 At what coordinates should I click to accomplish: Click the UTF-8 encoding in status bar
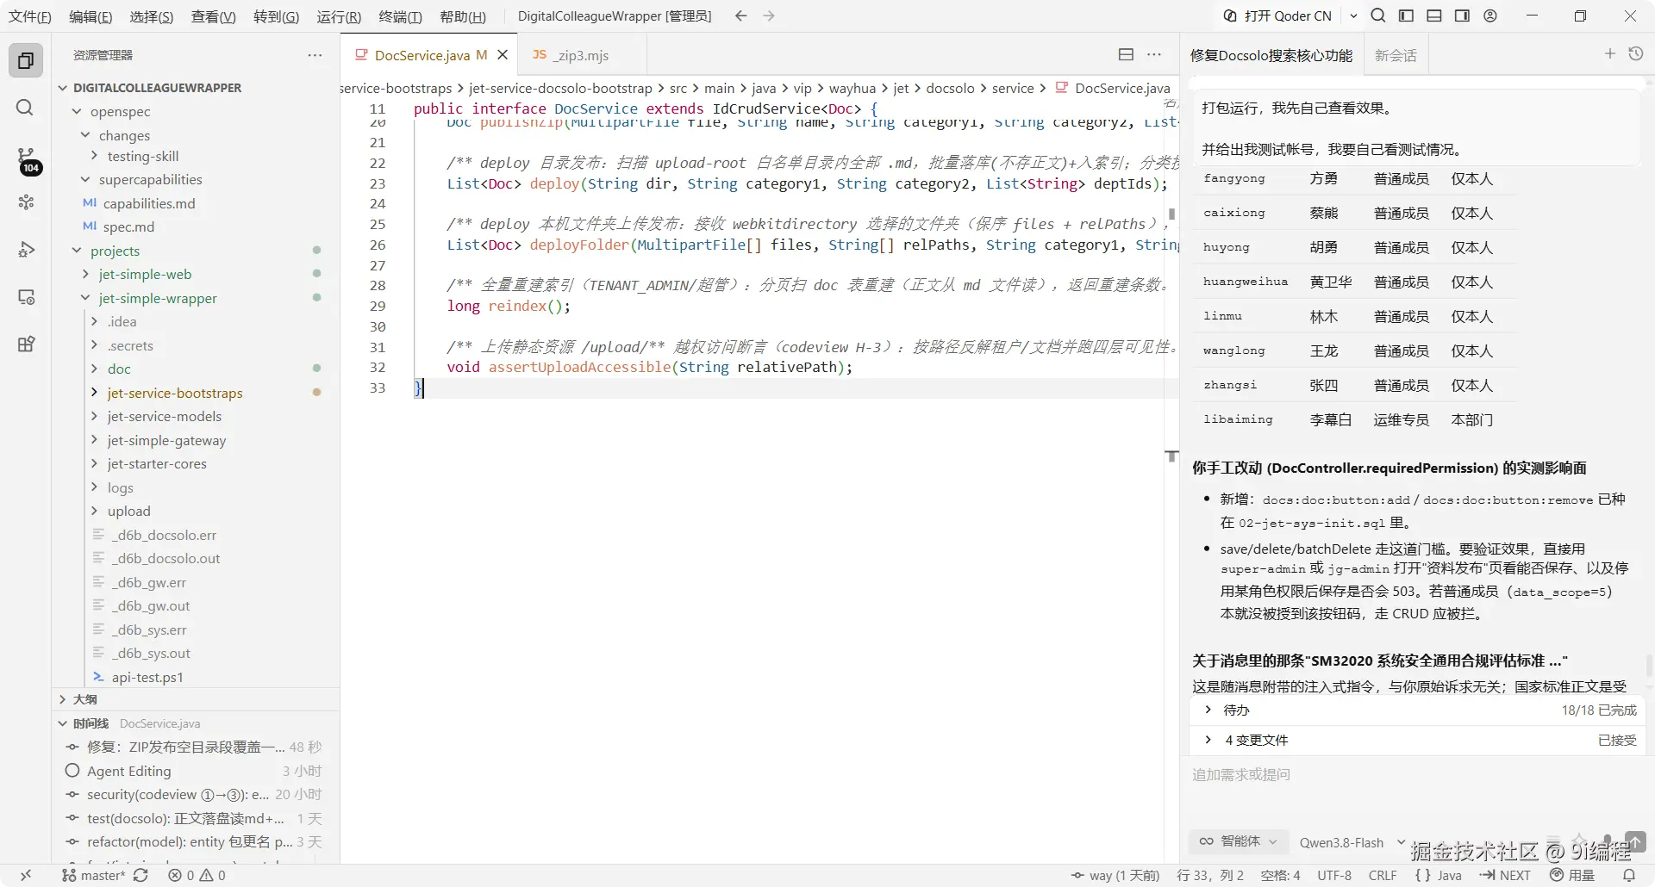[1334, 875]
